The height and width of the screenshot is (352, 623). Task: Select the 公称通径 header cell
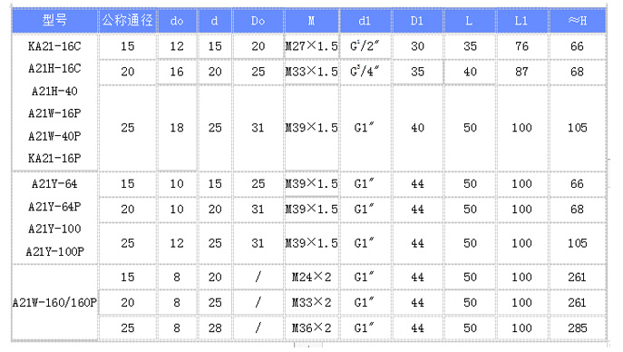(128, 20)
